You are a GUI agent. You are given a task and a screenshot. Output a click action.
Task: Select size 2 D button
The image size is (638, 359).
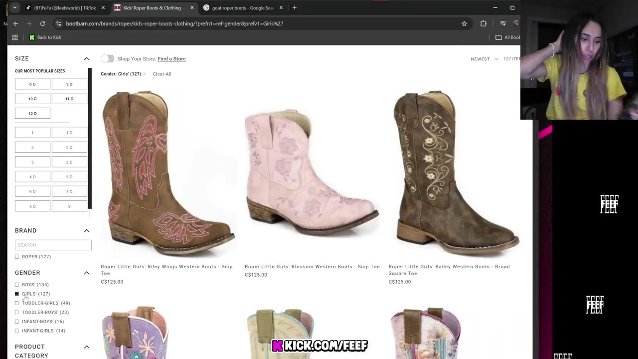pyautogui.click(x=69, y=148)
